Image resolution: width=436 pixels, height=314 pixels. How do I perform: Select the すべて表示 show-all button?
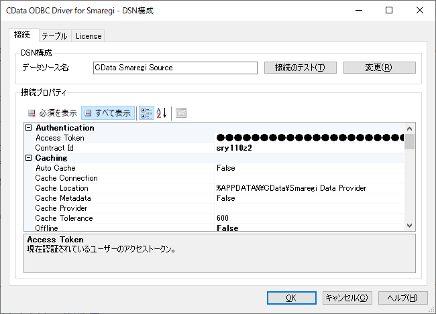(x=108, y=113)
